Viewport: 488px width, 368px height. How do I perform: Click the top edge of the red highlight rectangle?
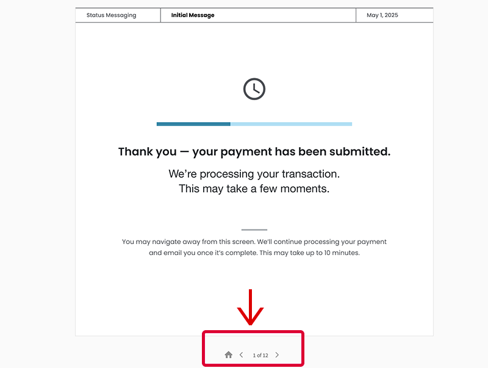click(x=253, y=332)
